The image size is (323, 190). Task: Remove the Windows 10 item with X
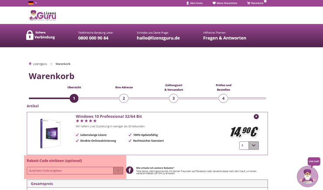click(256, 117)
